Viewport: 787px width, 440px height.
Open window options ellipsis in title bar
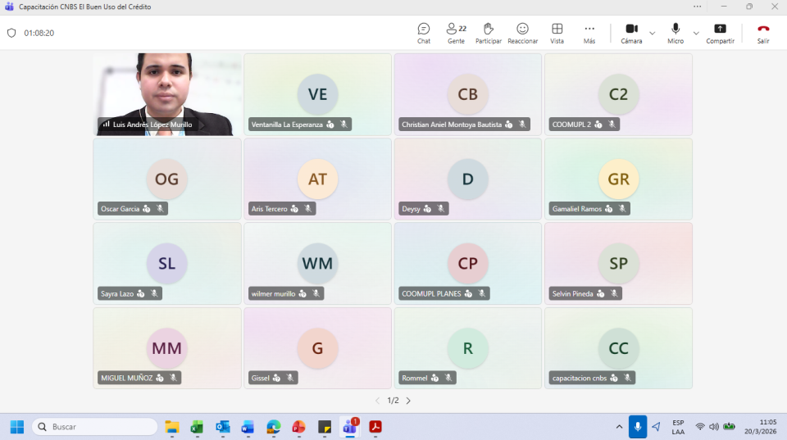[697, 7]
